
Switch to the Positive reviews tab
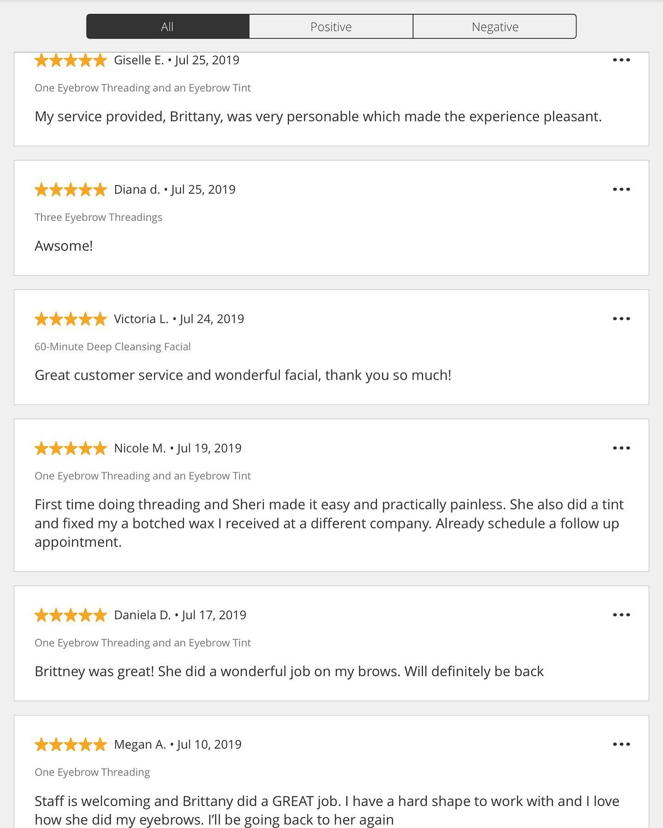(331, 27)
